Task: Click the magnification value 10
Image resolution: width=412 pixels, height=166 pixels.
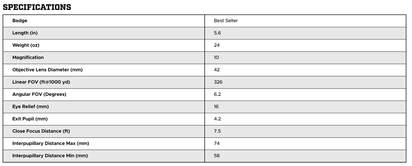Action: click(216, 57)
